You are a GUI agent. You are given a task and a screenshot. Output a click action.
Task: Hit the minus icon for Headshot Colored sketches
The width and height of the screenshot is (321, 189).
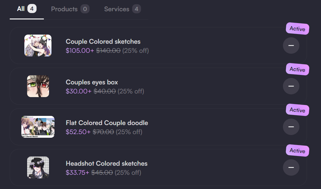291,167
